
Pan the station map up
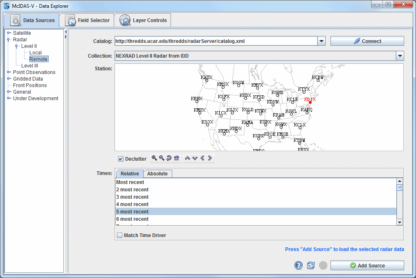click(188, 158)
